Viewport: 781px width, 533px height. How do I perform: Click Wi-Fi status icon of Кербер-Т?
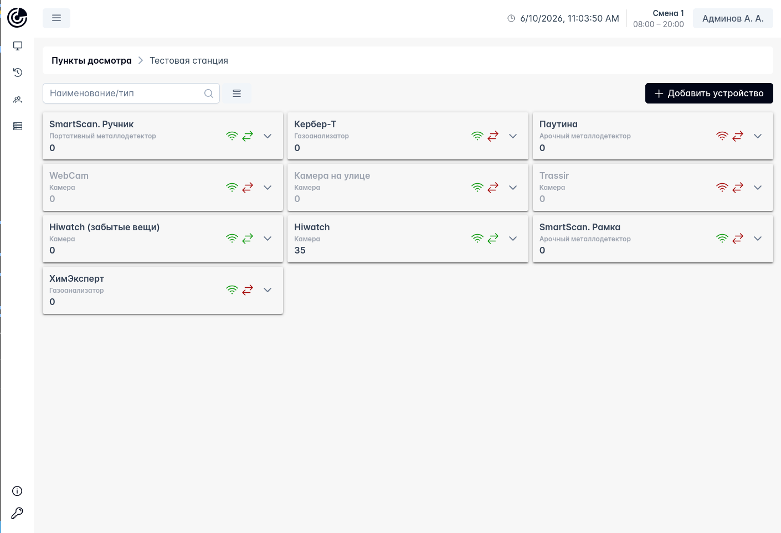click(477, 136)
